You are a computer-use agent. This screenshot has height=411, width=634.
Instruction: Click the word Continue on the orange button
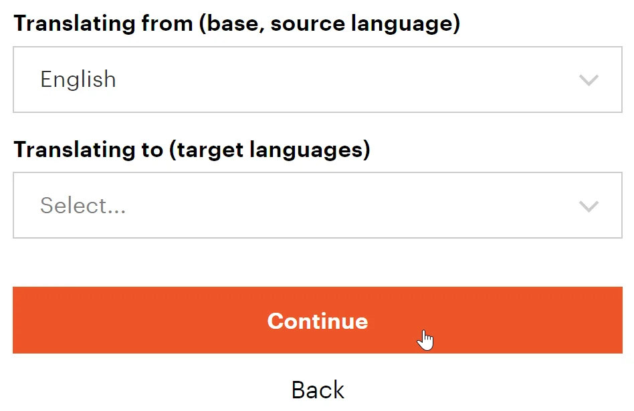[318, 321]
